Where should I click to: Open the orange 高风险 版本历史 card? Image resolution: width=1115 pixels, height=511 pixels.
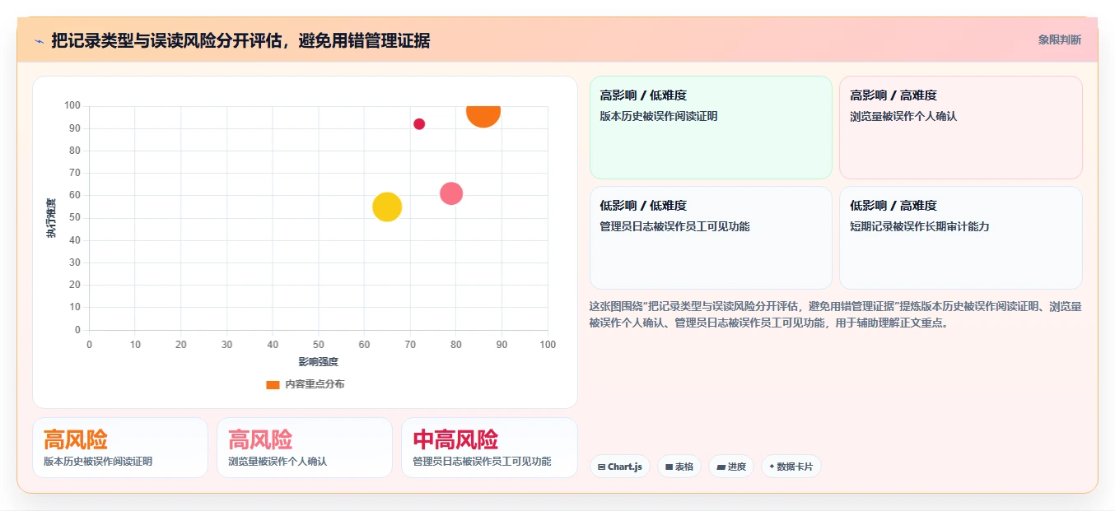[x=120, y=448]
